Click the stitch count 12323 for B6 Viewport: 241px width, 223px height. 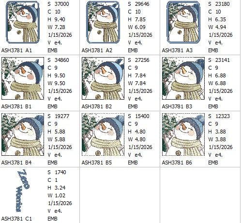(x=223, y=116)
